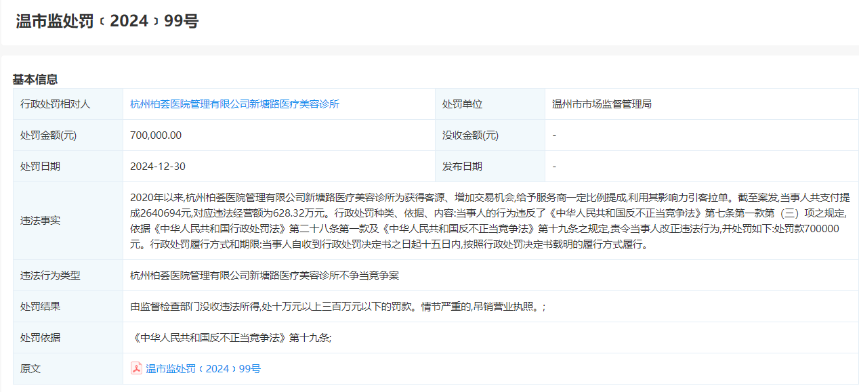
Task: Click the 处罚单位 label cell
Action: coord(462,104)
